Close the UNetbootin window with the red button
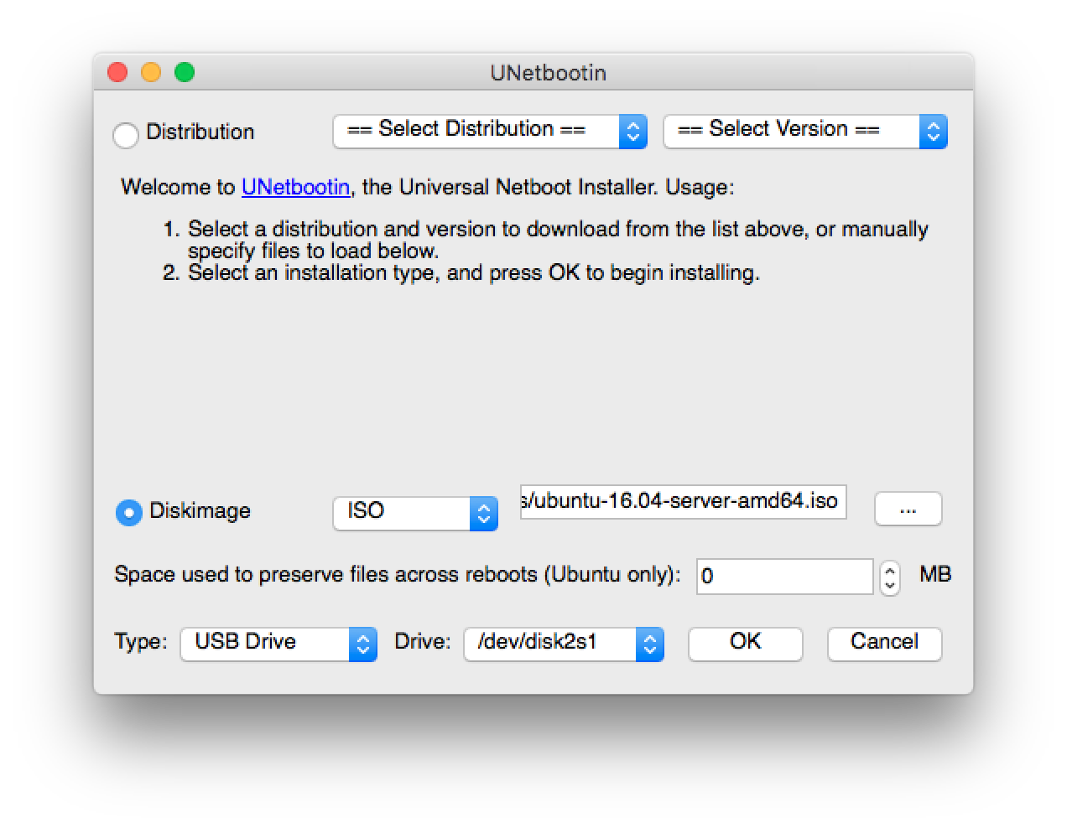The width and height of the screenshot is (1067, 828). click(117, 73)
